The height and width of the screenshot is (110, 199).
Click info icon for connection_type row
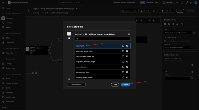point(123,67)
